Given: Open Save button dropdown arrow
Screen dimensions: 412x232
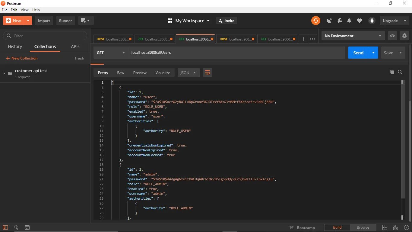Looking at the screenshot, I should 401,53.
